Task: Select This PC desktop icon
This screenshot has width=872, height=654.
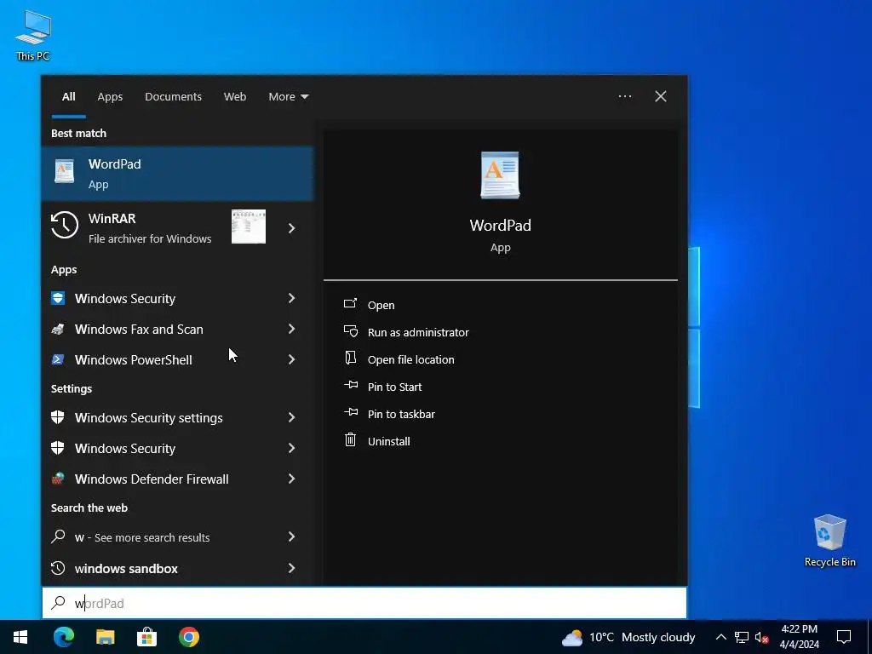Action: pos(33,35)
